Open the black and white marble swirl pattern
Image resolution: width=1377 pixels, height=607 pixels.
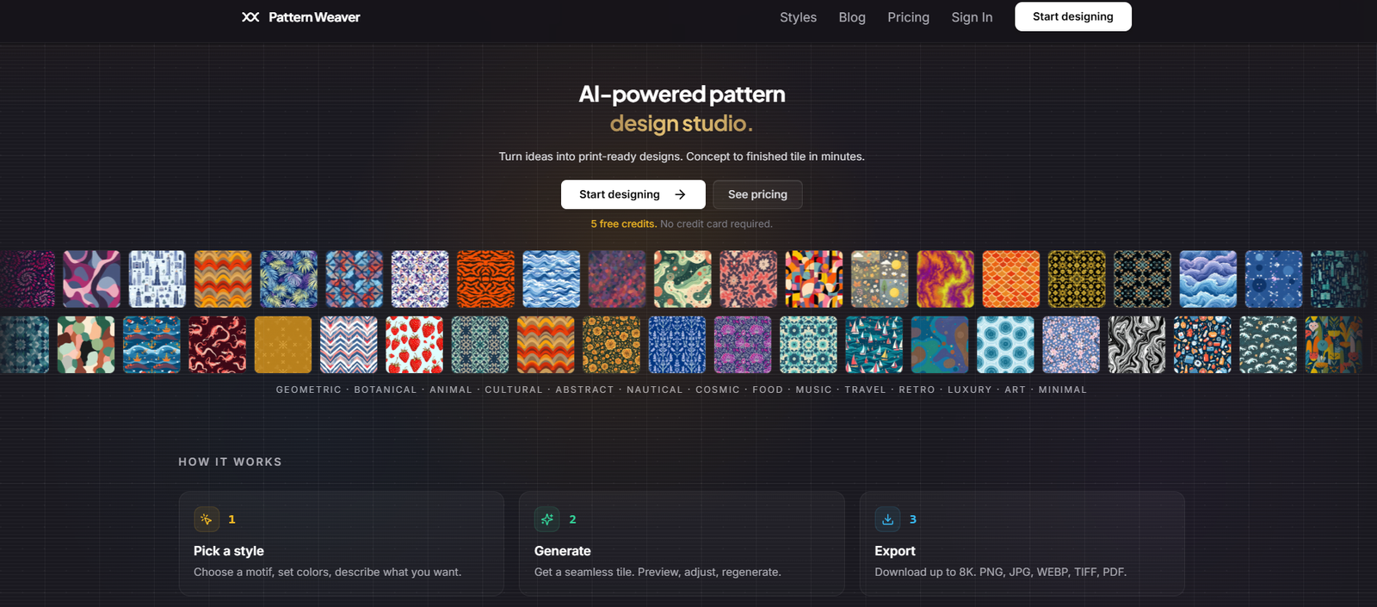click(1137, 345)
